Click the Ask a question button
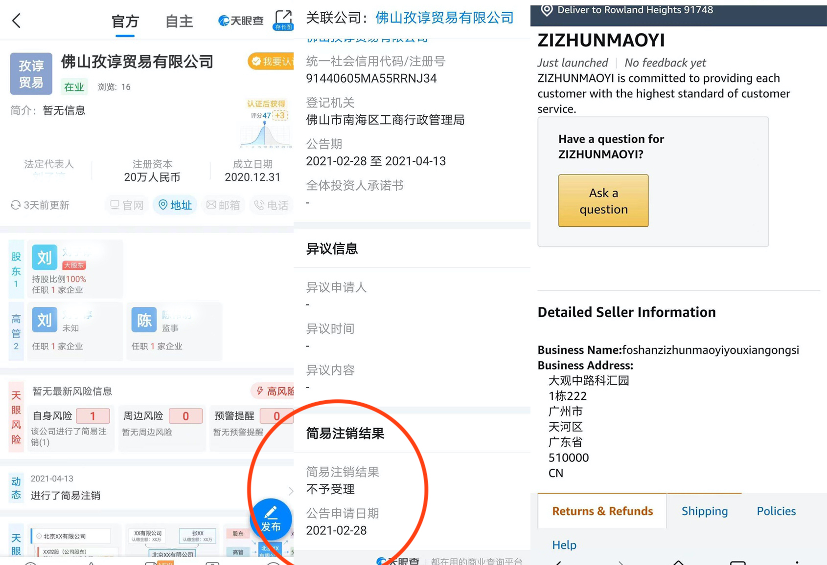The image size is (827, 565). pos(603,200)
